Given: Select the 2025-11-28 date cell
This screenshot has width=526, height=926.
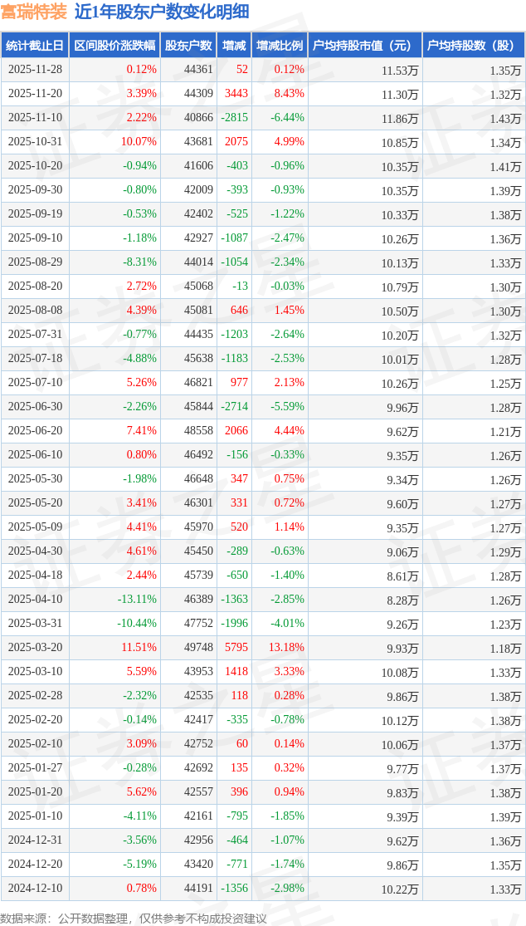Looking at the screenshot, I should tap(35, 70).
